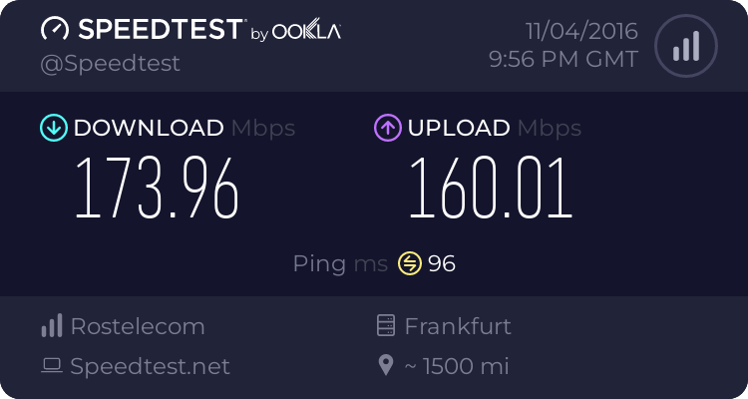Screen dimensions: 748x399
Task: Click the Frankfurt server icon
Action: point(386,326)
